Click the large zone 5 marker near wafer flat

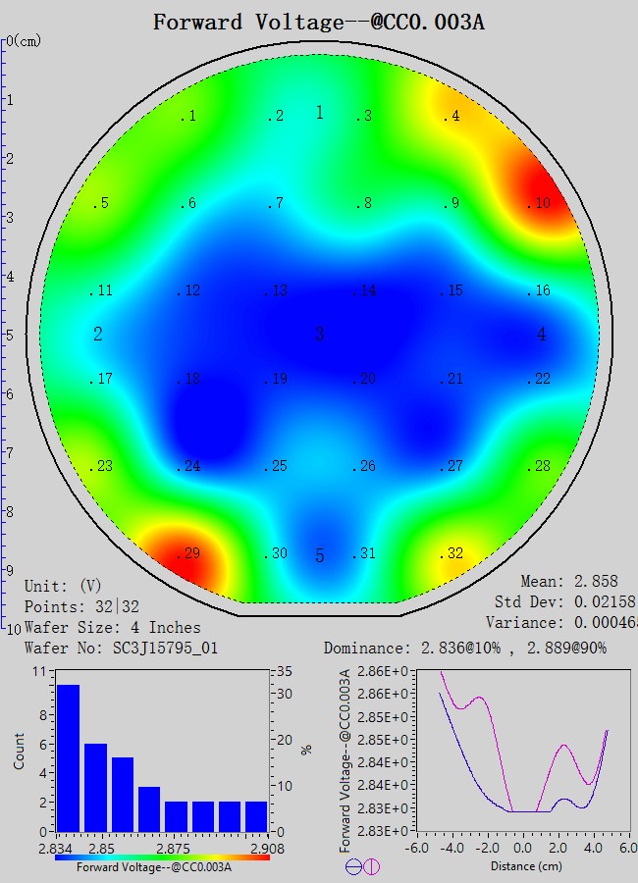(x=319, y=557)
